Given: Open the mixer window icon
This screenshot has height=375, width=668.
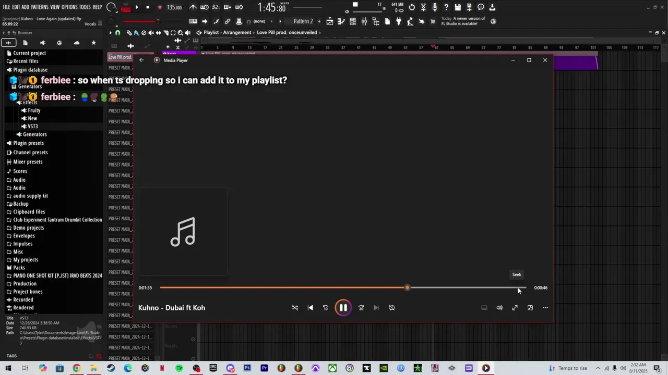Looking at the screenshot, I should pyautogui.click(x=364, y=21).
